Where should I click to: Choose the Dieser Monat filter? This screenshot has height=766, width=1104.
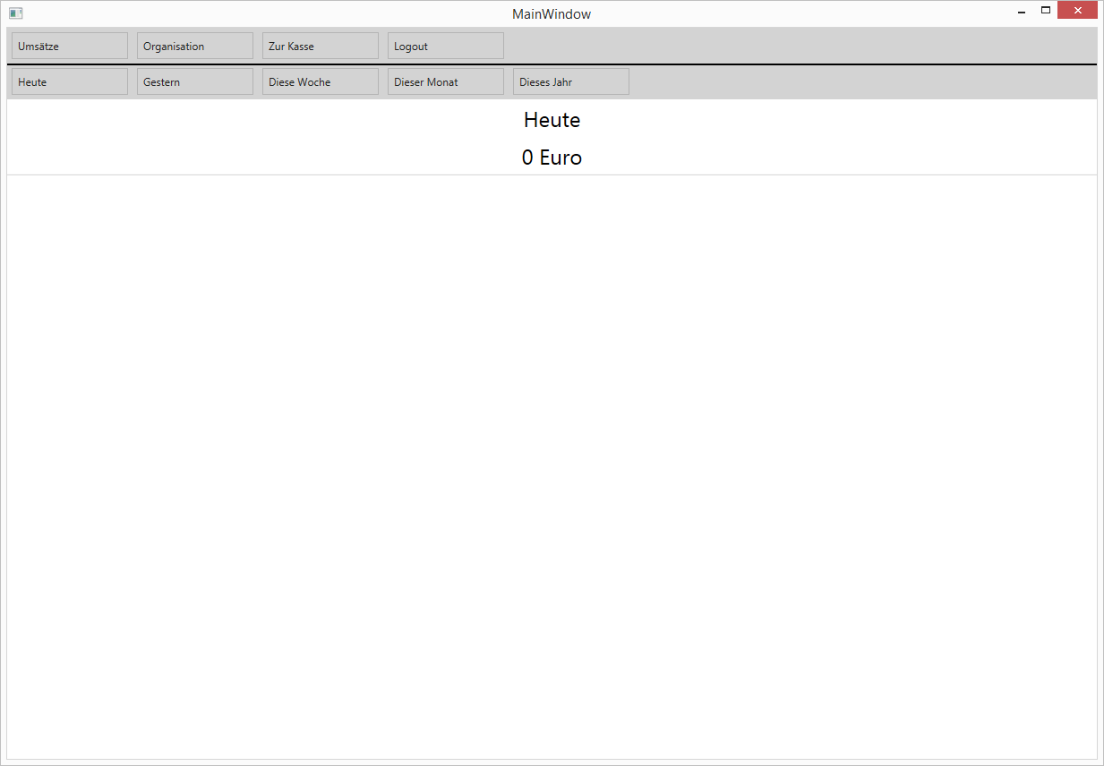(446, 81)
